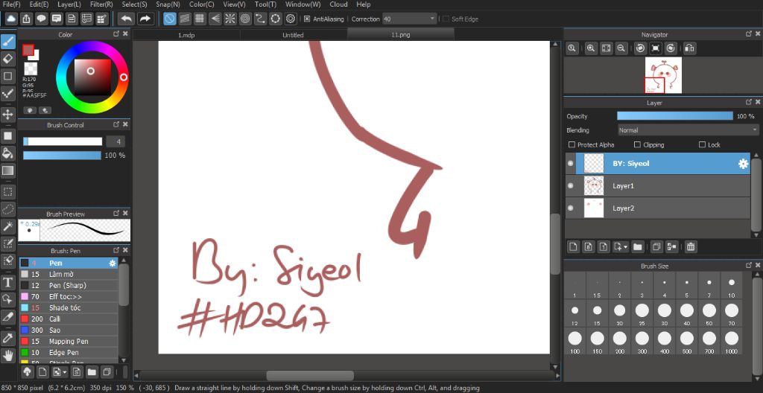Screen dimensions: 763x393
Task: Adjust the brush size slider
Action: click(x=63, y=141)
